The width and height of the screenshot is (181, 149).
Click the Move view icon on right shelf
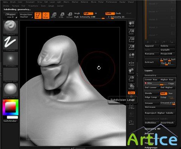click(131, 71)
